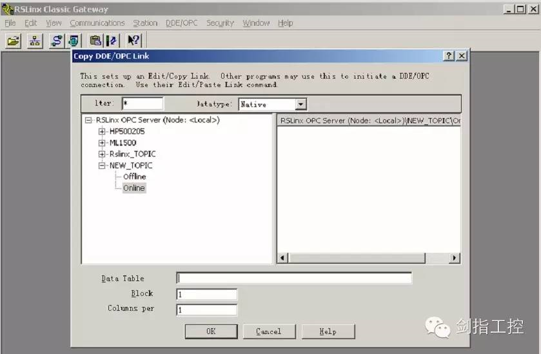Click the dialog Help button
541x354 pixels.
(328, 331)
